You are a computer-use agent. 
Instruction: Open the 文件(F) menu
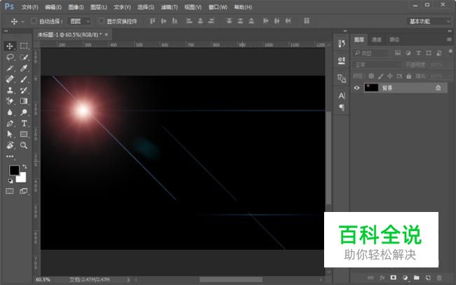tap(29, 7)
